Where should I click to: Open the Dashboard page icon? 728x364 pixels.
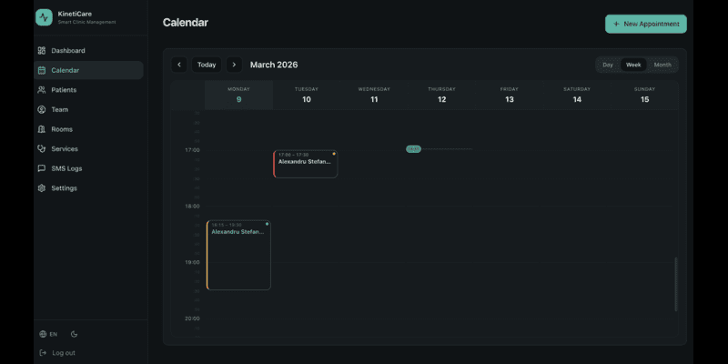click(42, 51)
